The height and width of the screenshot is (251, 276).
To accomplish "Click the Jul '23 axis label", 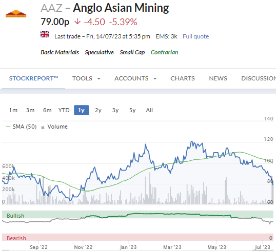I will [x=263, y=247].
